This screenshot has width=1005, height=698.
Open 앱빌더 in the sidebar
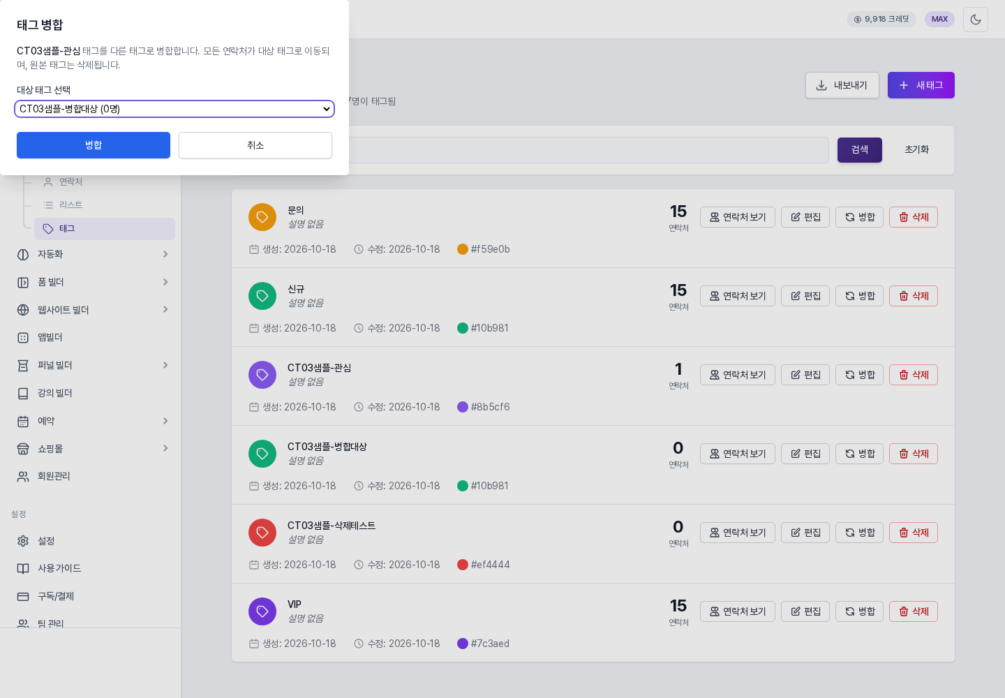tap(91, 337)
